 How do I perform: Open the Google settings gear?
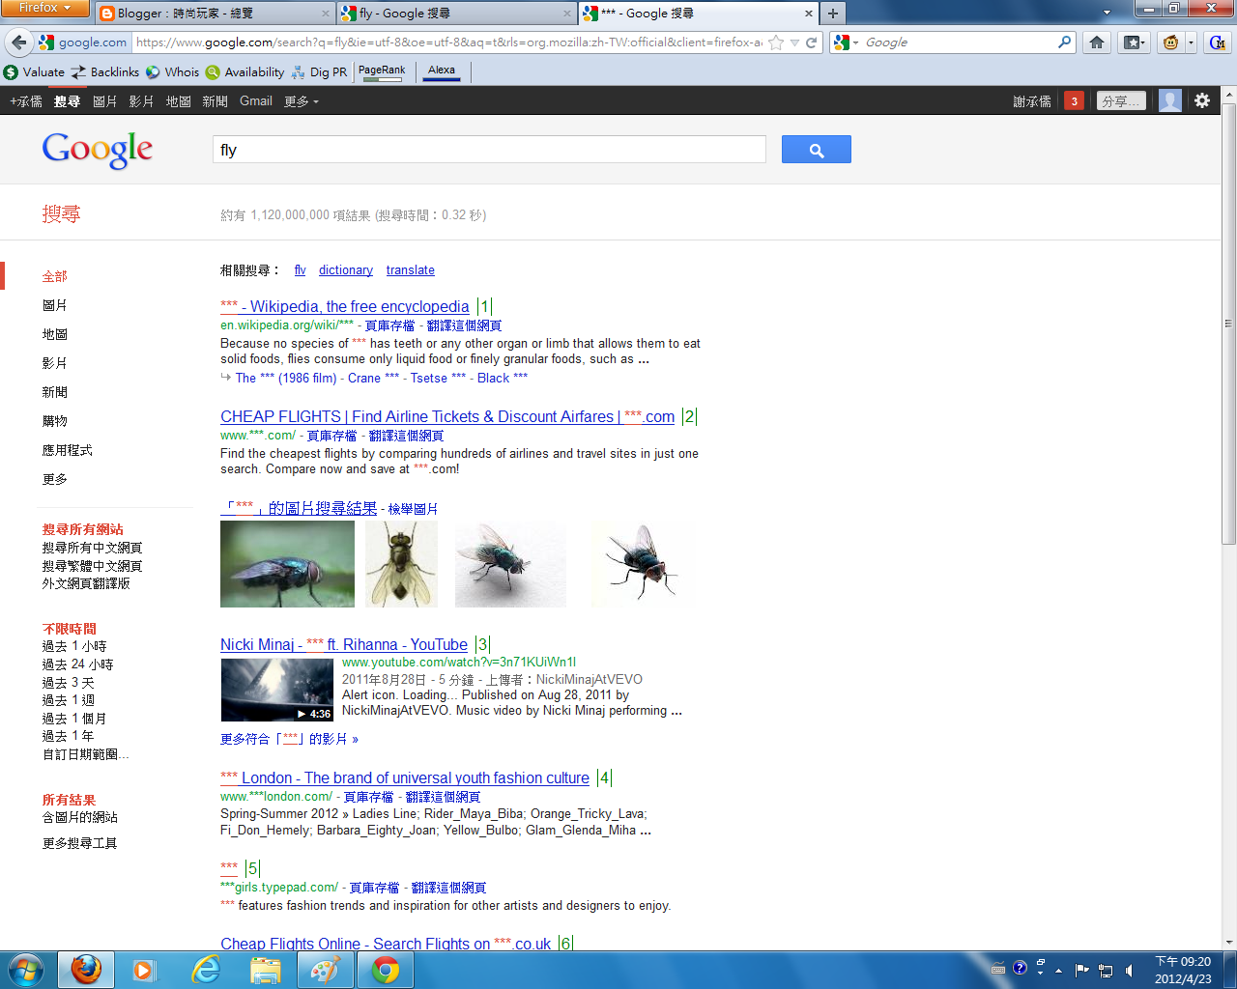[x=1202, y=100]
